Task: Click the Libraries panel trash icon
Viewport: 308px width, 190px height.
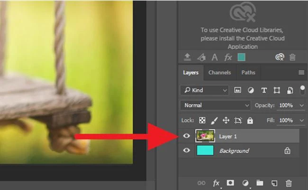Action: click(x=292, y=57)
